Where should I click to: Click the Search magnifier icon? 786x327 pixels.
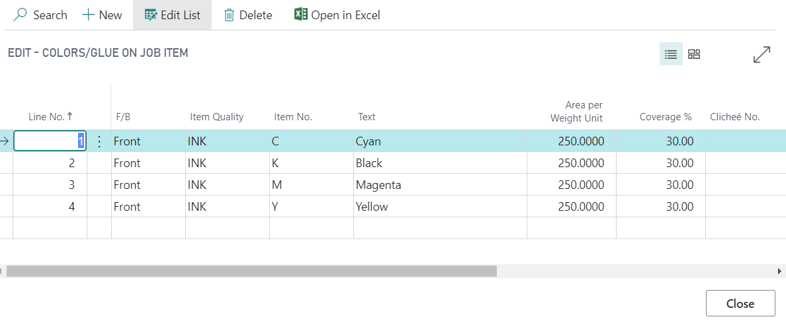coord(20,15)
